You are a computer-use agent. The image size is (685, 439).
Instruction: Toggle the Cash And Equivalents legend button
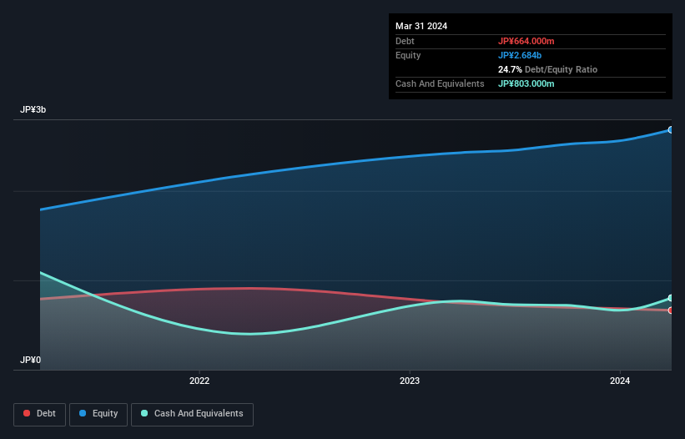(x=192, y=414)
